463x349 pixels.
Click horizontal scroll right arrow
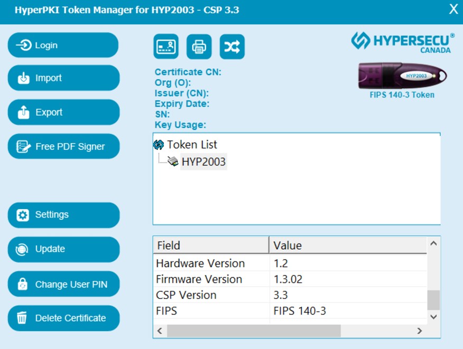point(419,331)
